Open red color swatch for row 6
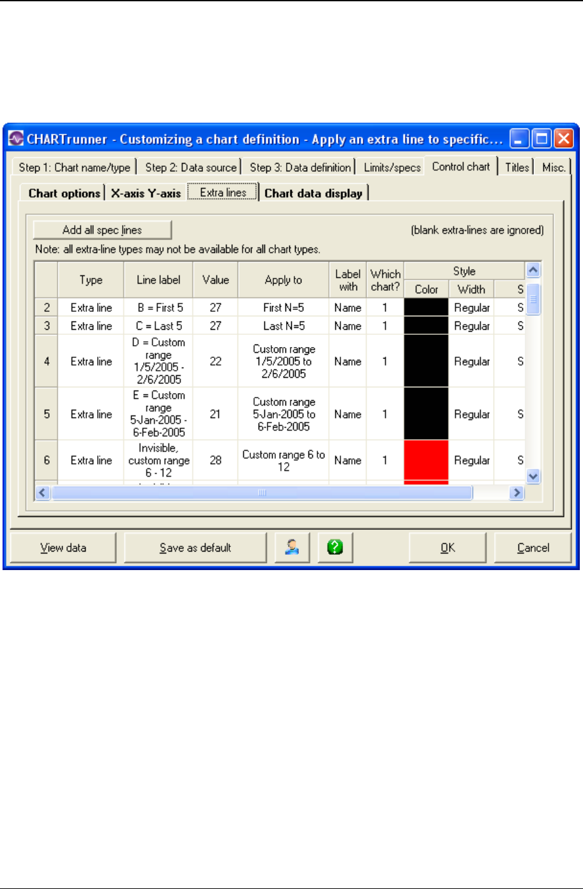This screenshot has width=583, height=889. tap(426, 460)
